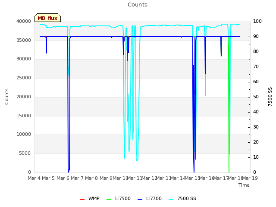This screenshot has height=207, width=276.
Task: Click the Time x-axis label
Action: pyautogui.click(x=244, y=185)
